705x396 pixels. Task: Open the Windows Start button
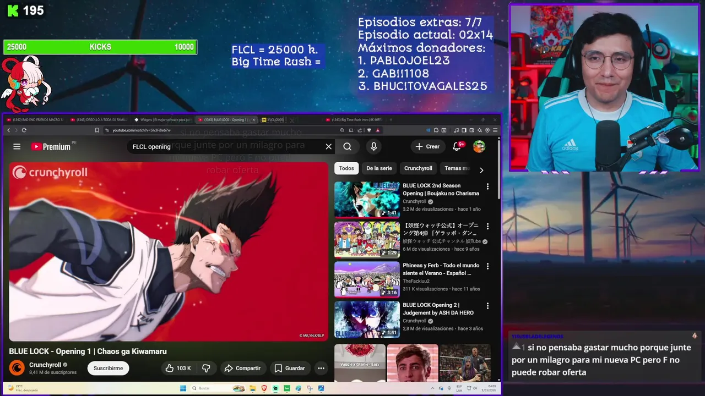(183, 388)
